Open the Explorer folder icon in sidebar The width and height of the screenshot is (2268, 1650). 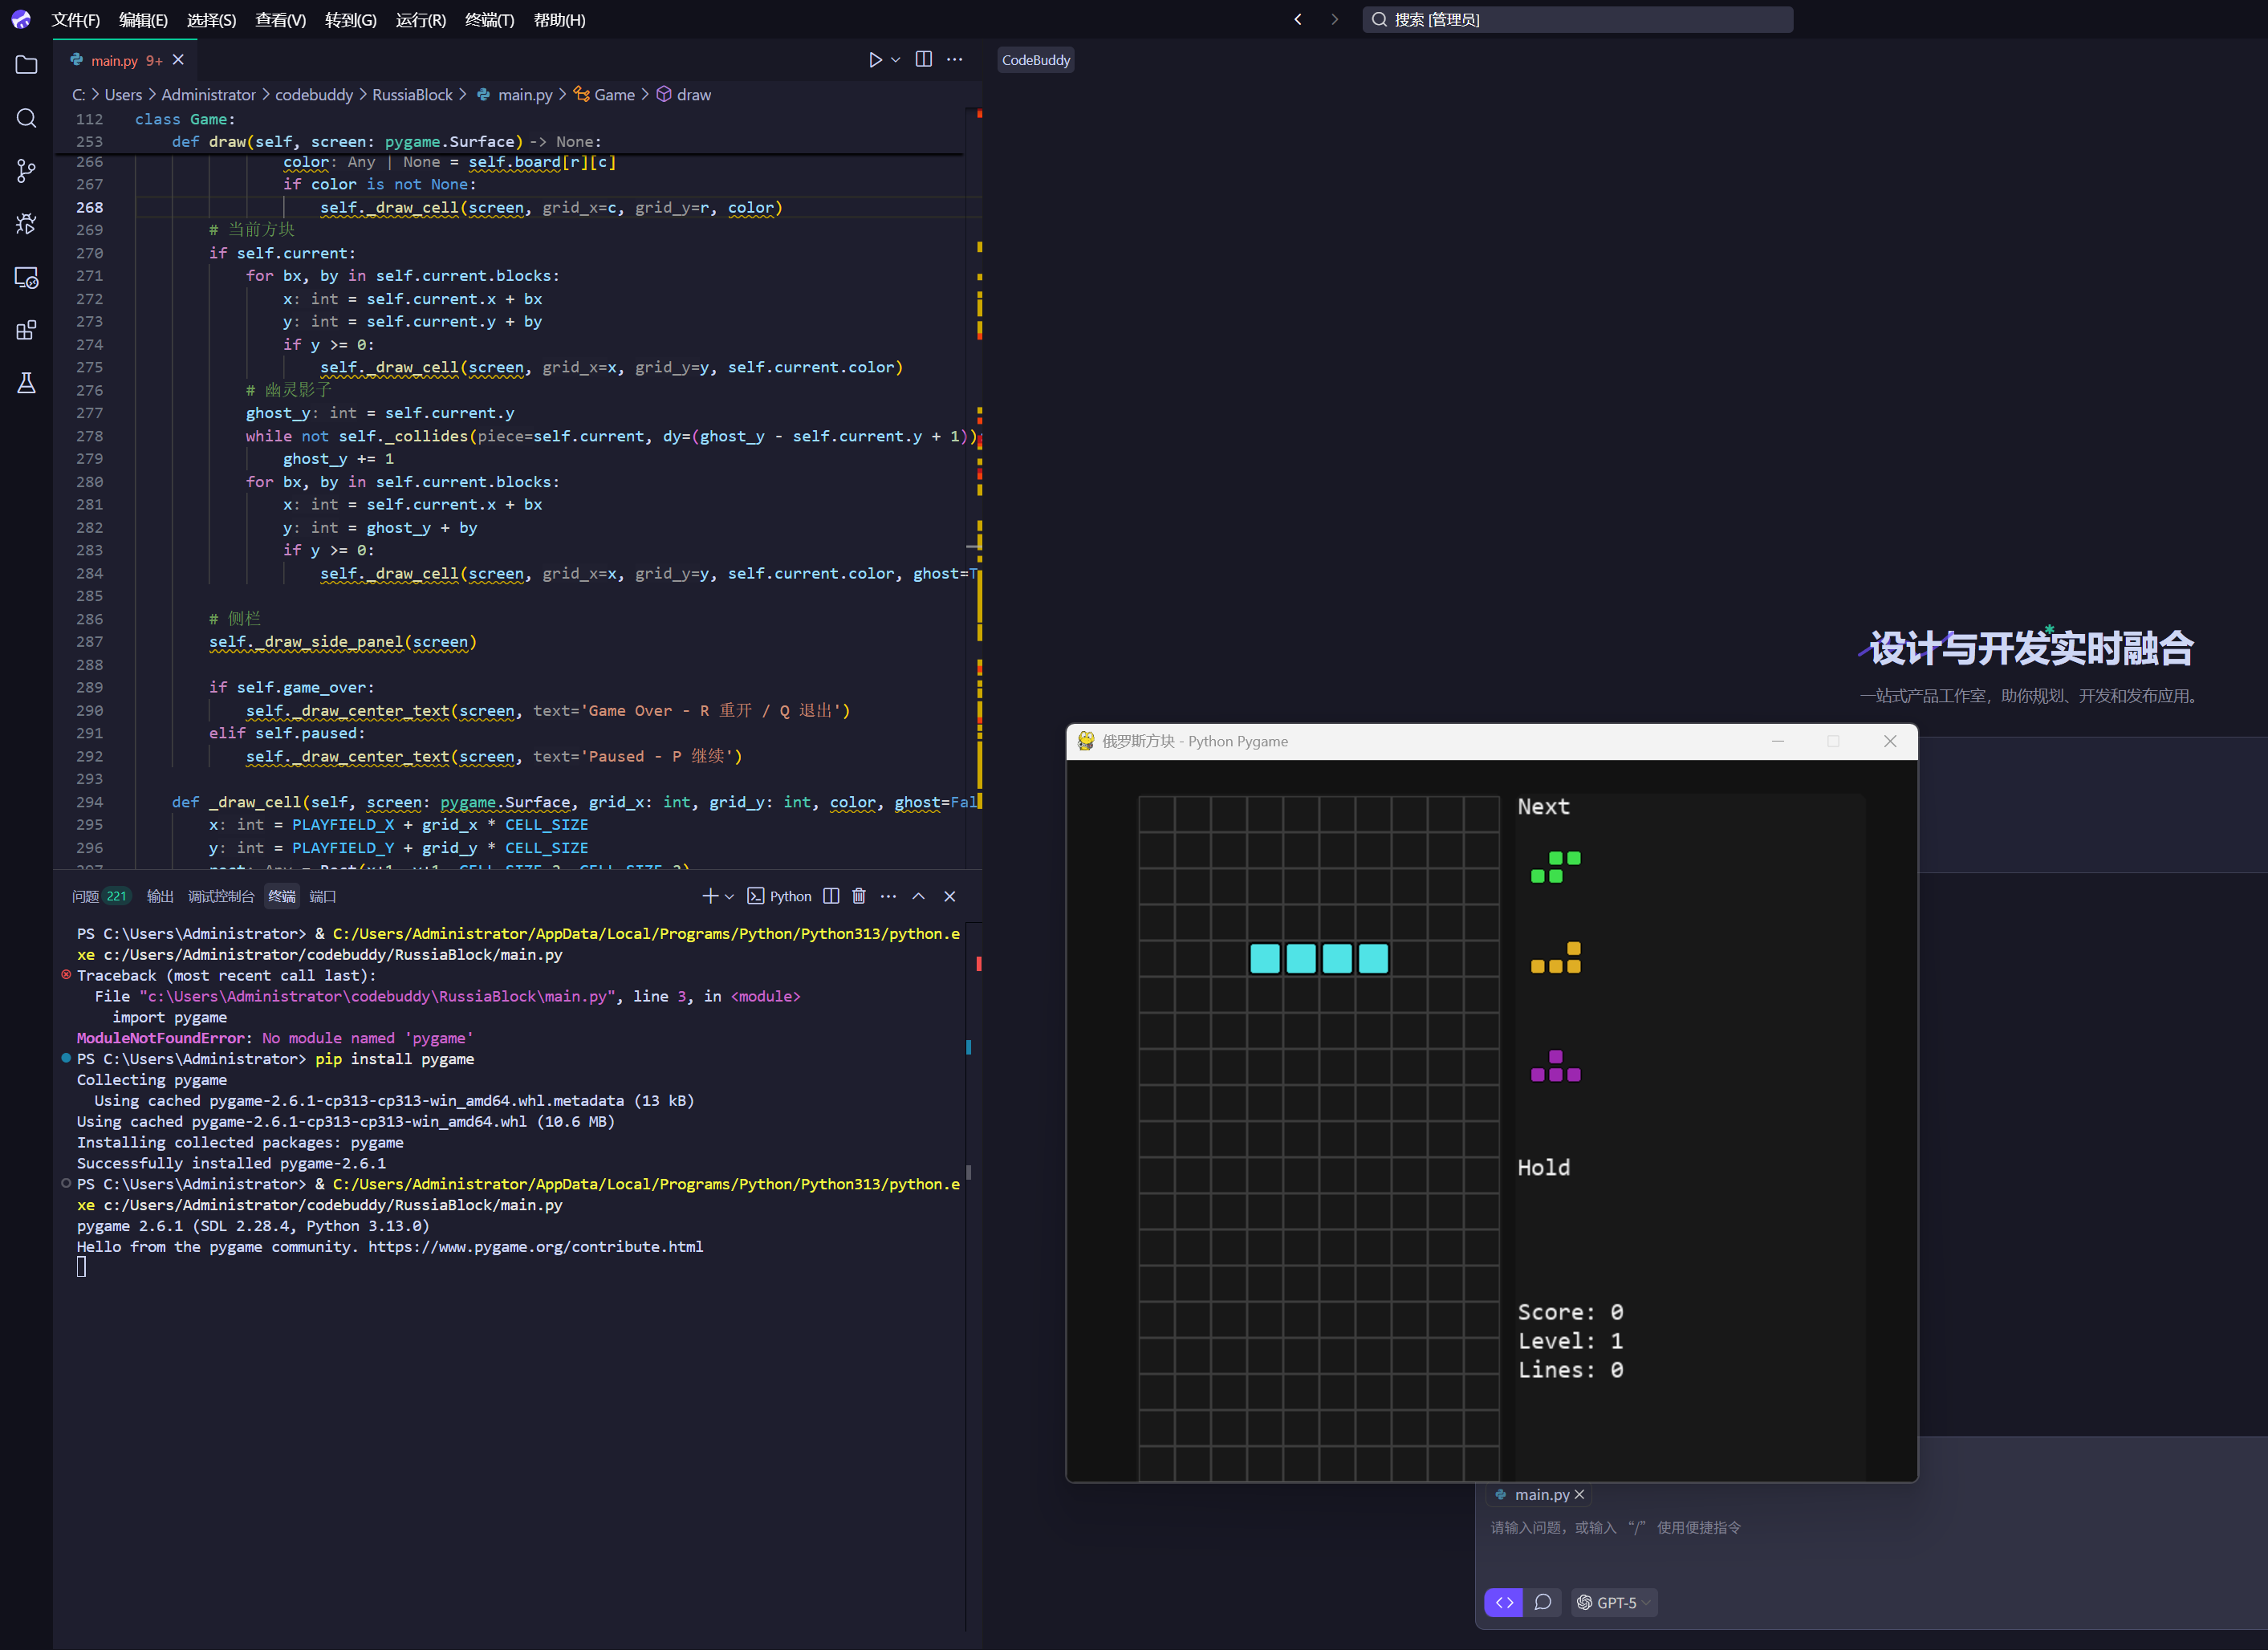coord(27,65)
